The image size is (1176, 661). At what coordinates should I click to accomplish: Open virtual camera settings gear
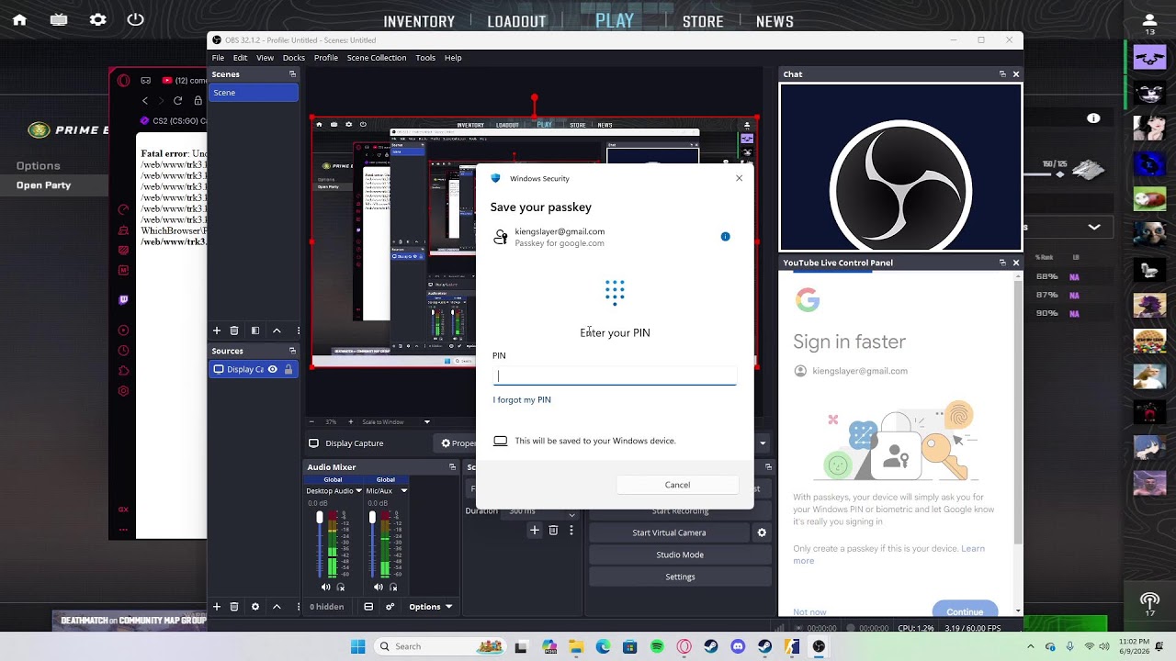[x=762, y=532]
